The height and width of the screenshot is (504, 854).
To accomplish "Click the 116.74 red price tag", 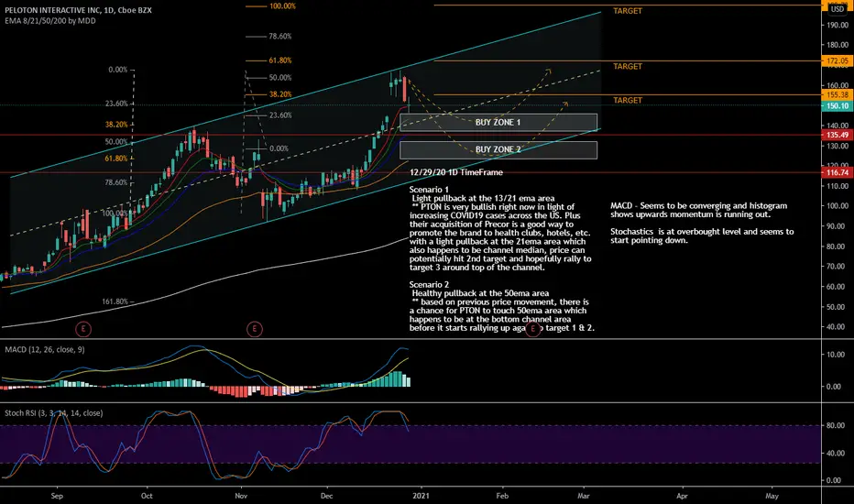I will [838, 172].
